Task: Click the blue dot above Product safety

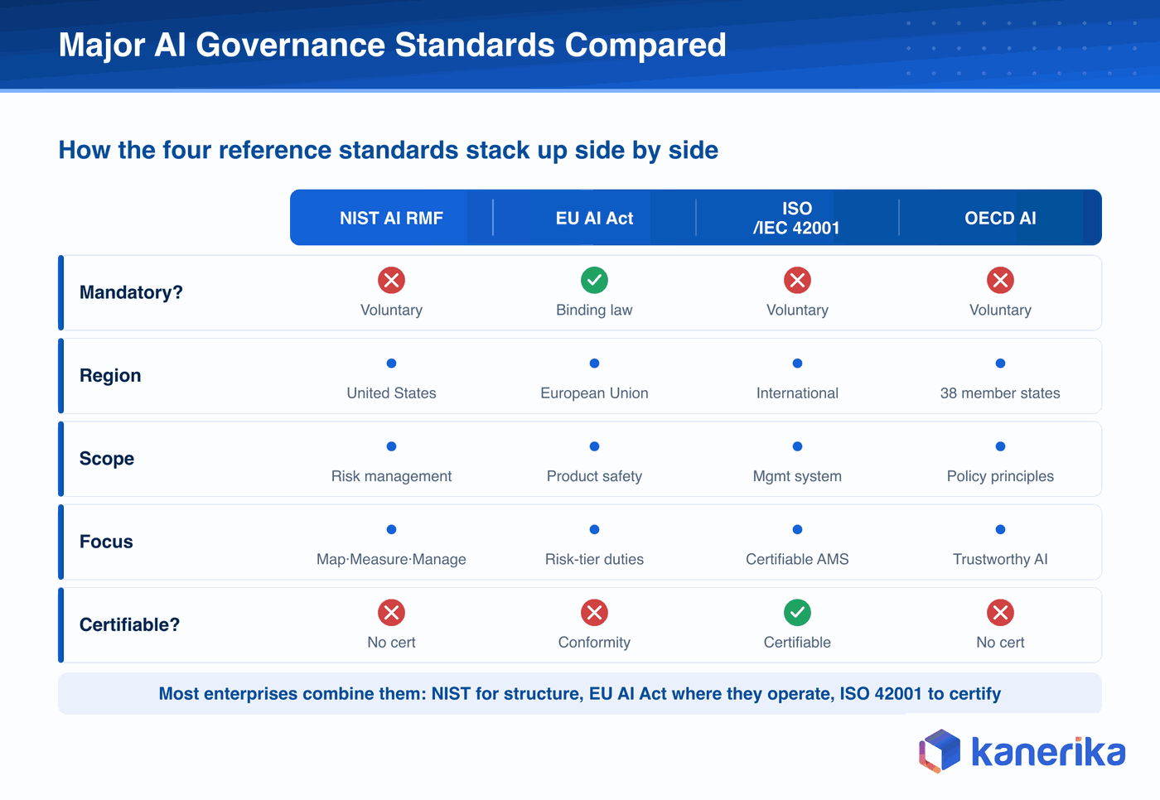Action: point(594,446)
